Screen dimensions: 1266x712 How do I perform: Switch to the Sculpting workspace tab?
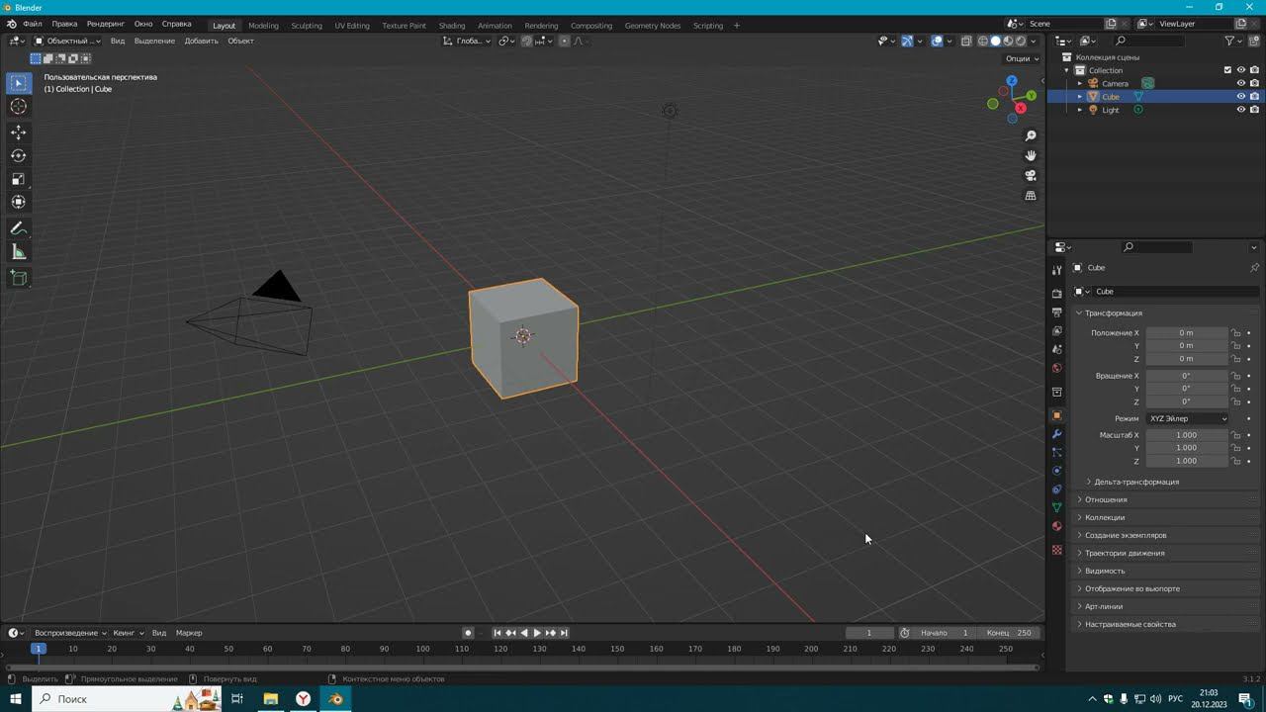tap(306, 25)
